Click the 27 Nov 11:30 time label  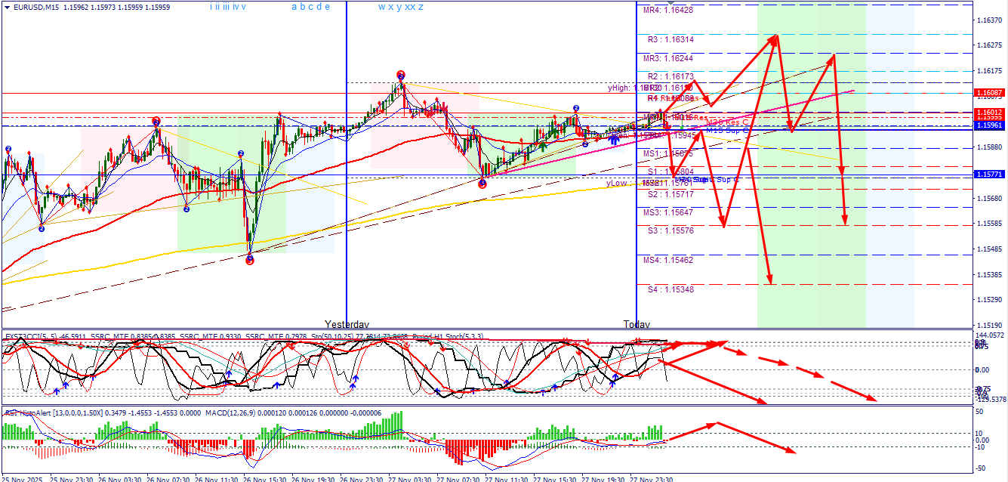507,479
